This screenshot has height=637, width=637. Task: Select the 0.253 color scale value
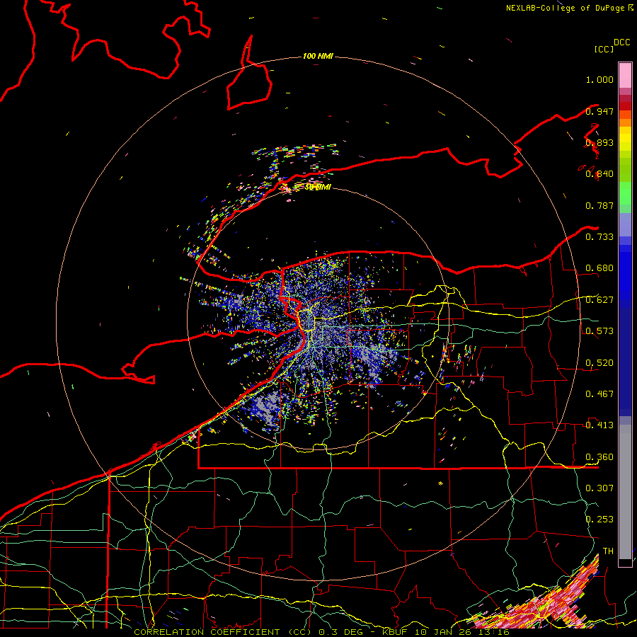point(599,520)
